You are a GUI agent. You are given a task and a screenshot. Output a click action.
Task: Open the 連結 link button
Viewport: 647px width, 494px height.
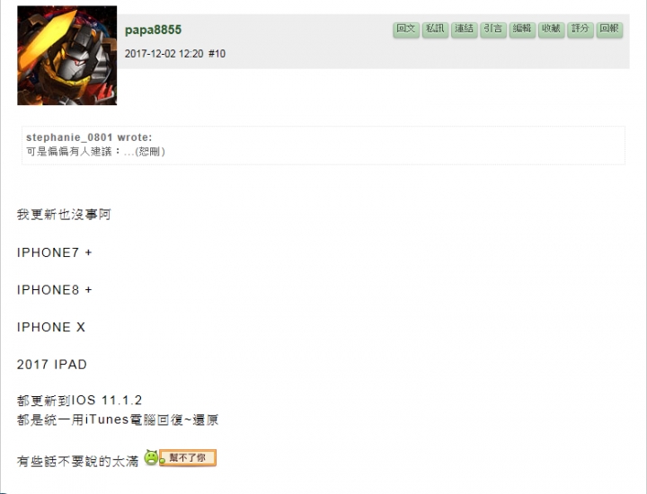[x=465, y=30]
